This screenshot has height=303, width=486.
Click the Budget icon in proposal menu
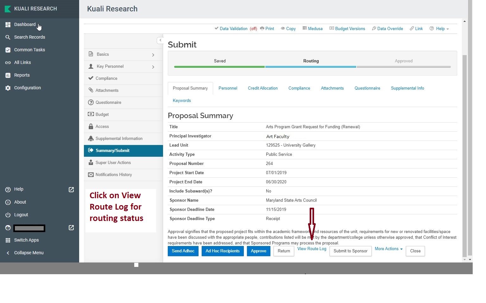click(x=91, y=114)
